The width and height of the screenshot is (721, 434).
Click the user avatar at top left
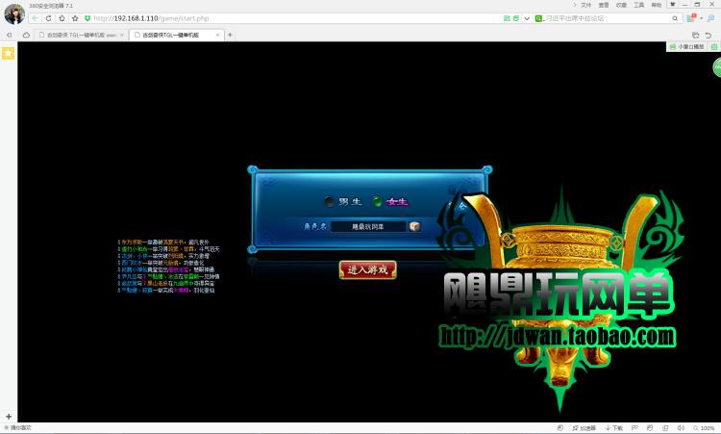click(13, 13)
